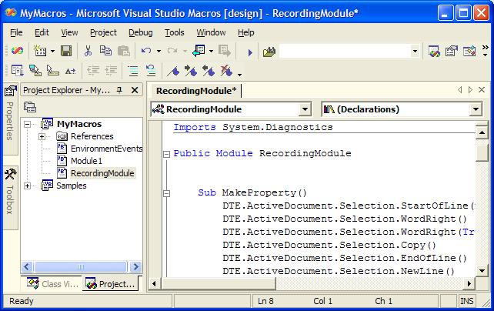
Task: Click the Visual Studio infinity logo toolbar icon
Action: coord(18,51)
